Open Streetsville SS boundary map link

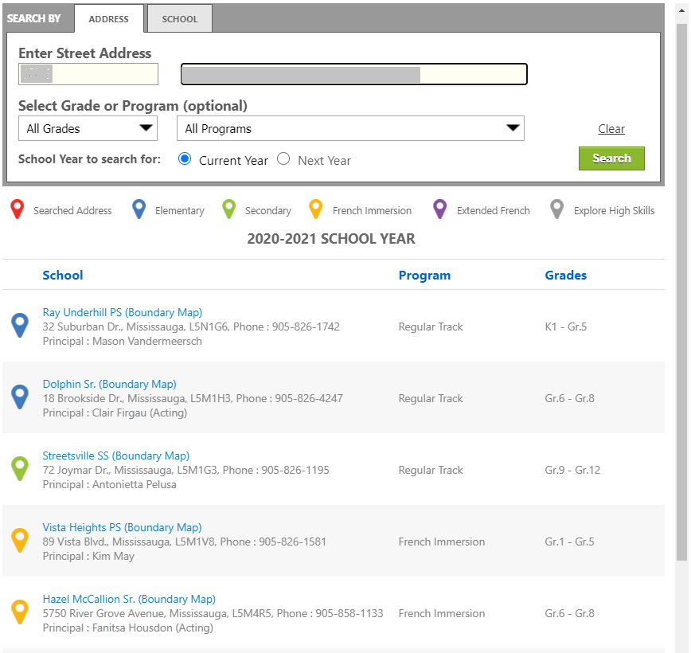(115, 456)
